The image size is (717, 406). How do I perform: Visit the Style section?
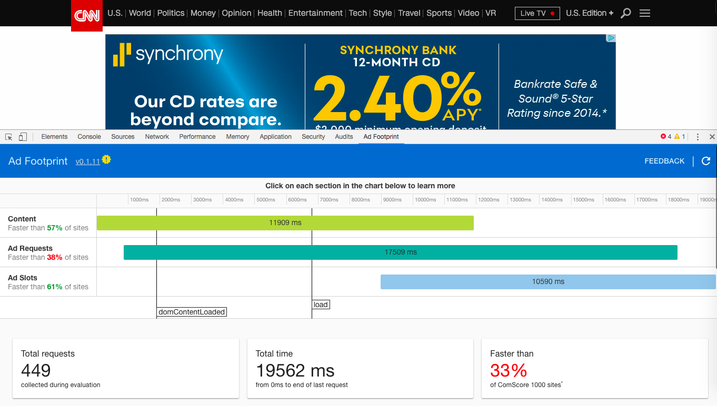(x=382, y=13)
